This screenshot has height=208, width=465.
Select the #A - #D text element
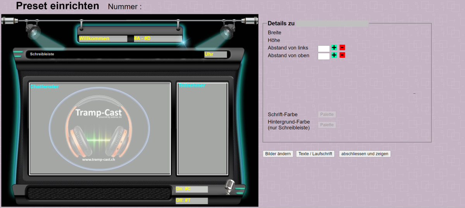(x=158, y=39)
